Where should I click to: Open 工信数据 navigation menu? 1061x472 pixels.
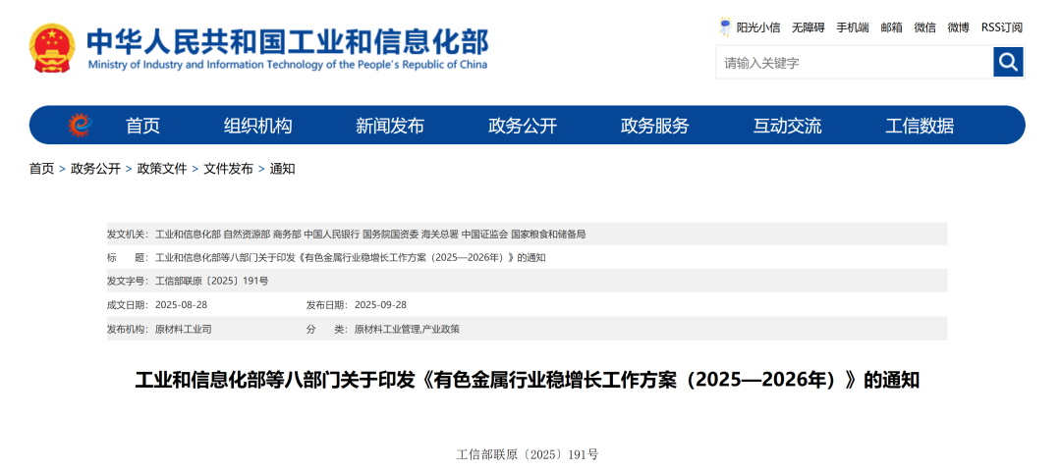click(920, 126)
